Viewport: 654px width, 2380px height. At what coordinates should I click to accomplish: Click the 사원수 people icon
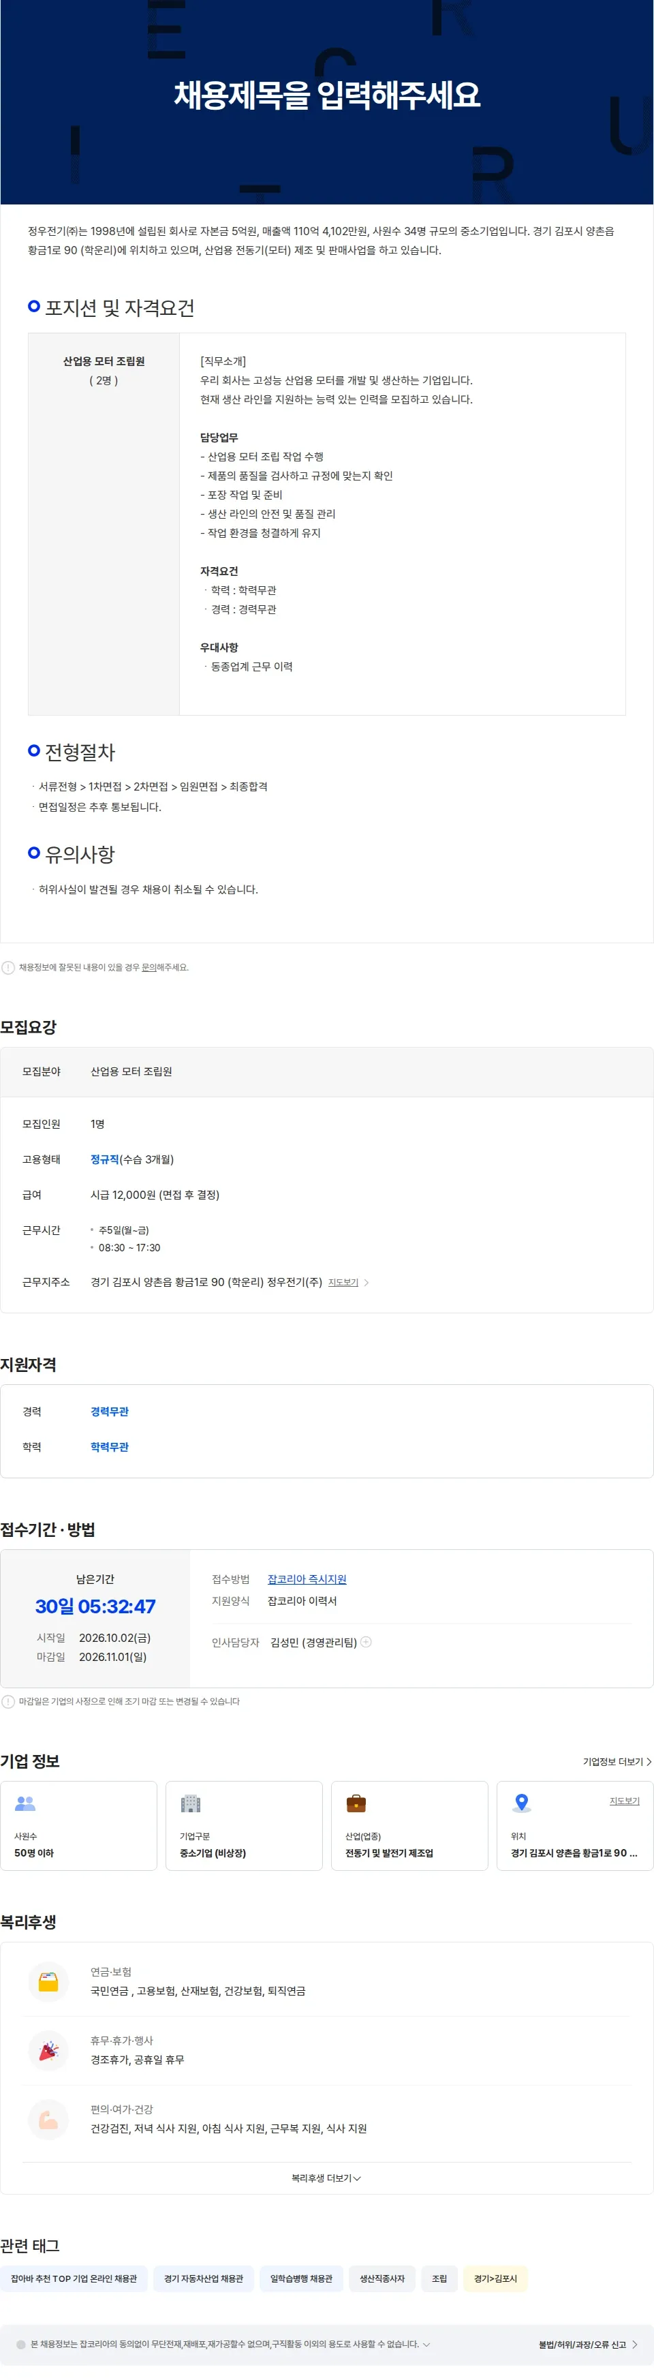pos(25,1803)
